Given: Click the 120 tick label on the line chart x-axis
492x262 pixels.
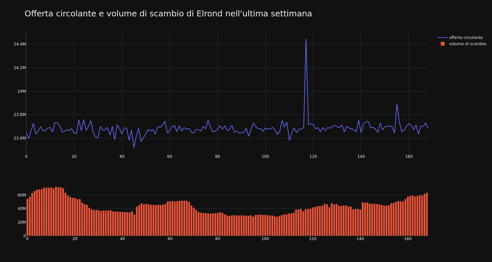Looking at the screenshot, I should pyautogui.click(x=313, y=157).
